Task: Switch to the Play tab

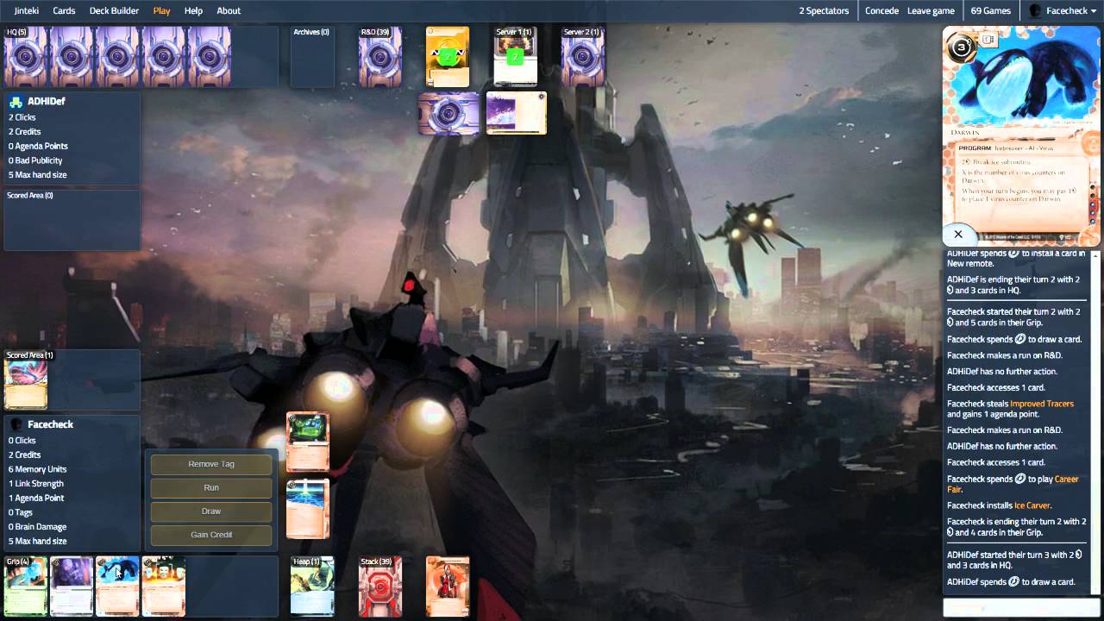Action: (161, 10)
